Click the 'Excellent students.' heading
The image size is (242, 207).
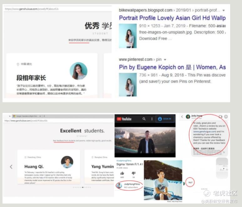82,131
